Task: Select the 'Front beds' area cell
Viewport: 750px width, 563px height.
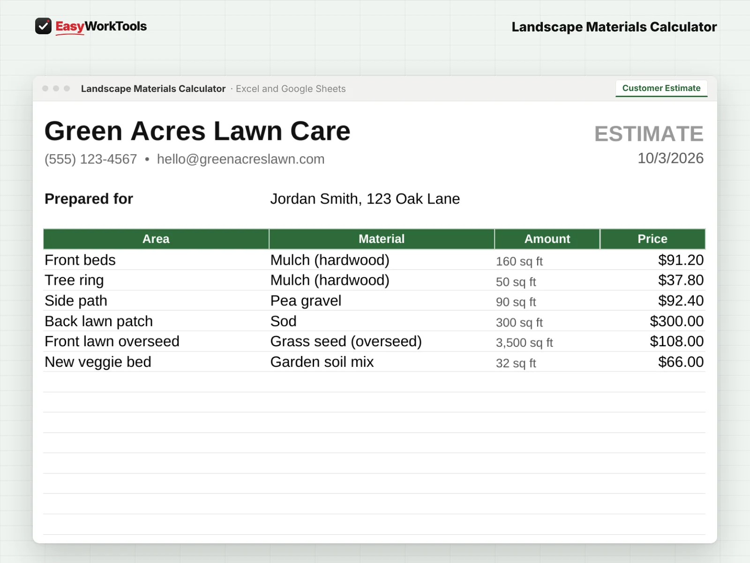Action: tap(156, 260)
